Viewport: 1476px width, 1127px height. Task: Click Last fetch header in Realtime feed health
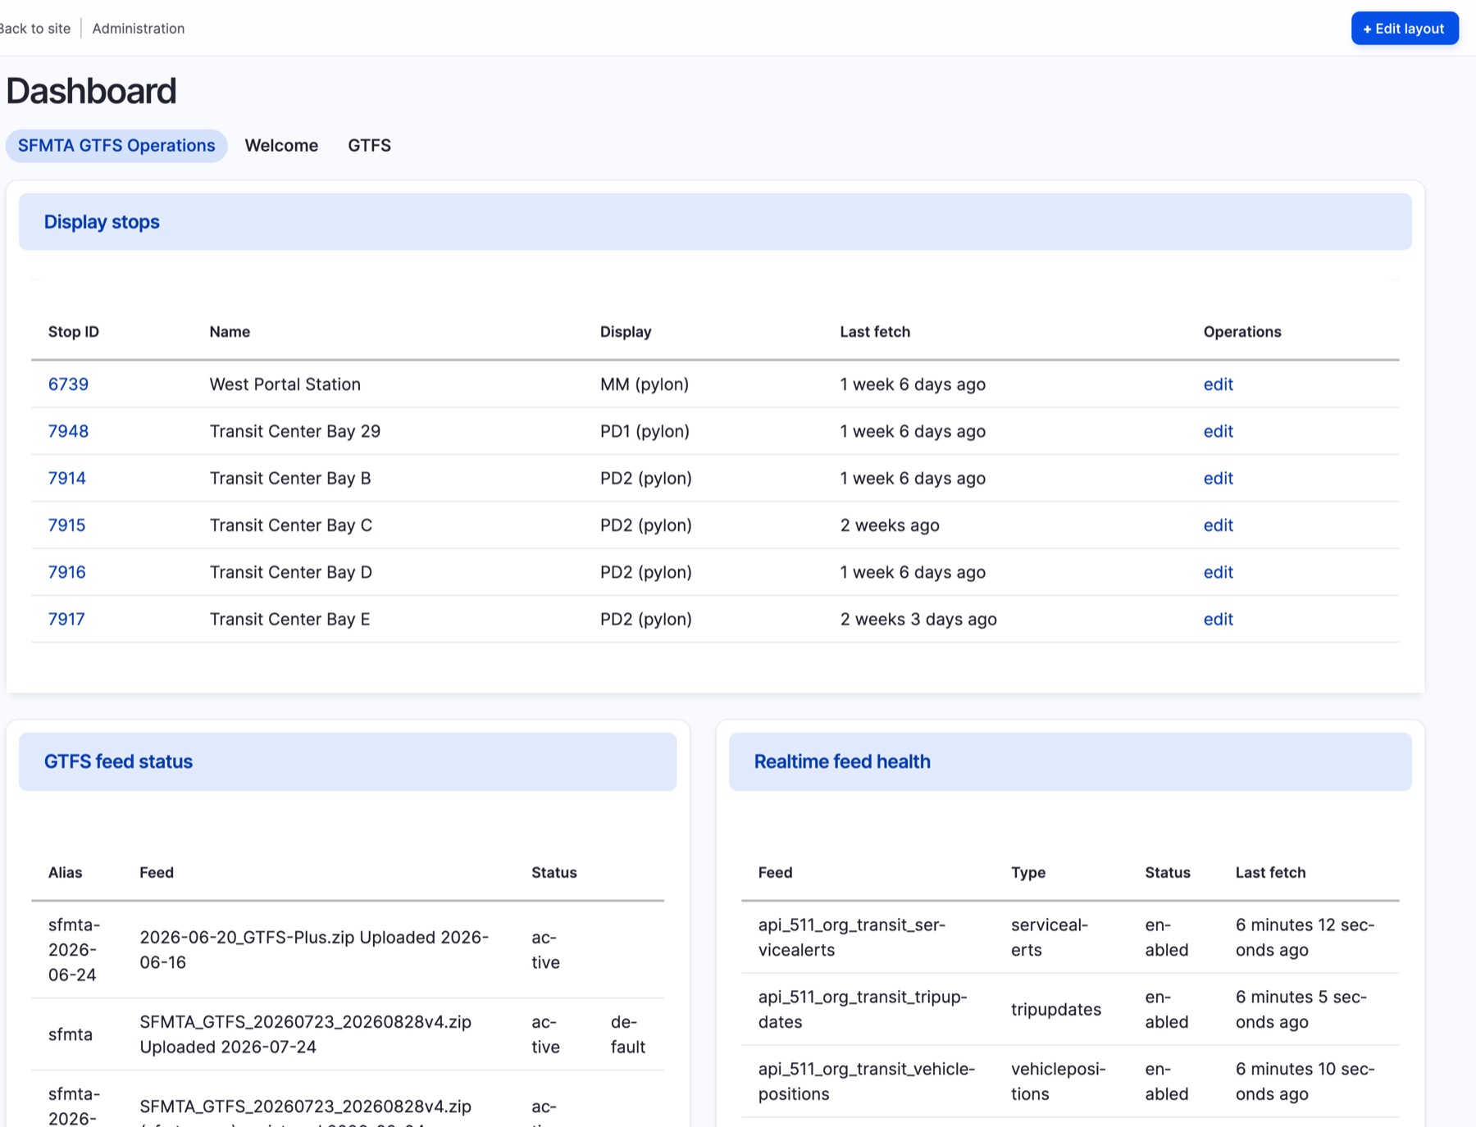(x=1271, y=873)
